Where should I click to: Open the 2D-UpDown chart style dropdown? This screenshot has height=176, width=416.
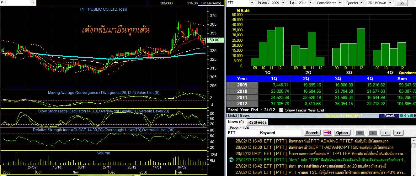pyautogui.click(x=390, y=3)
